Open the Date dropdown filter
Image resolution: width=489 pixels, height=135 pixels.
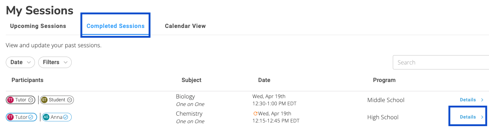tap(21, 62)
